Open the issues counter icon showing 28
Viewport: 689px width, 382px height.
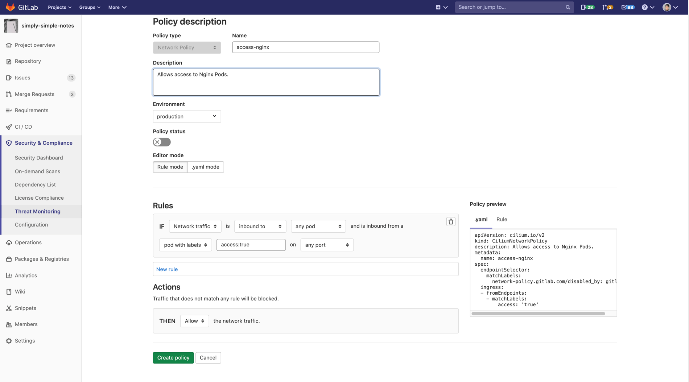click(587, 7)
